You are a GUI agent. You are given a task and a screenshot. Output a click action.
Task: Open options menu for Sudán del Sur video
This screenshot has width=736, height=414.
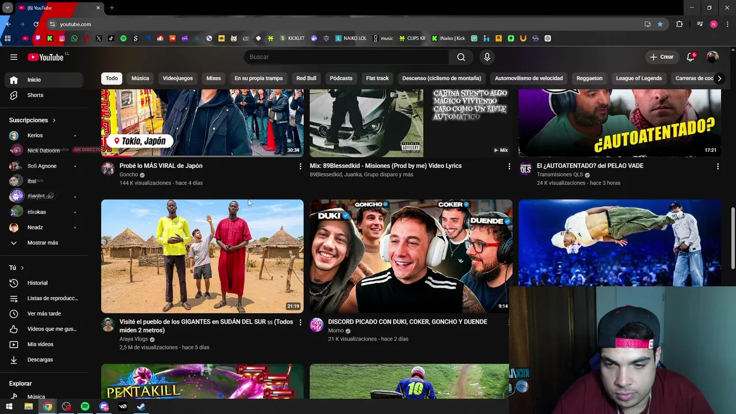click(x=300, y=323)
